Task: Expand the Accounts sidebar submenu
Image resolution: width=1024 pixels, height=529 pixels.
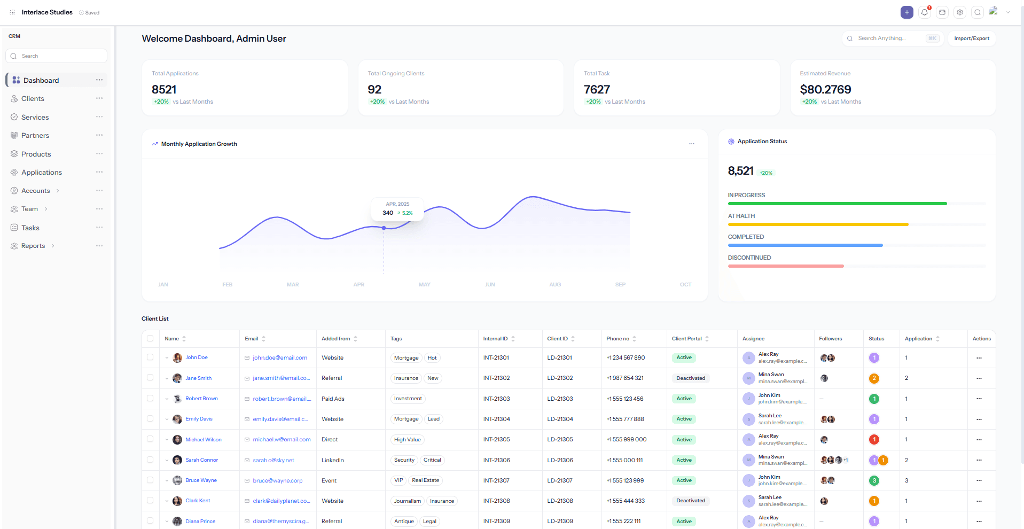Action: (58, 191)
